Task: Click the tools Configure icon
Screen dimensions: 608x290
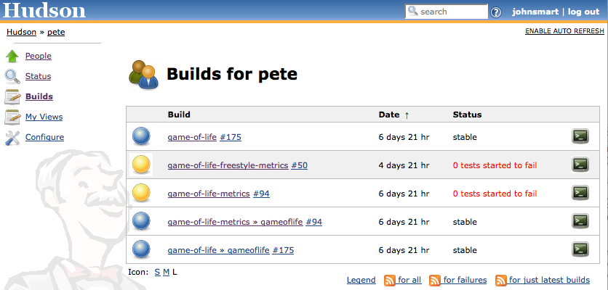Action: point(12,137)
